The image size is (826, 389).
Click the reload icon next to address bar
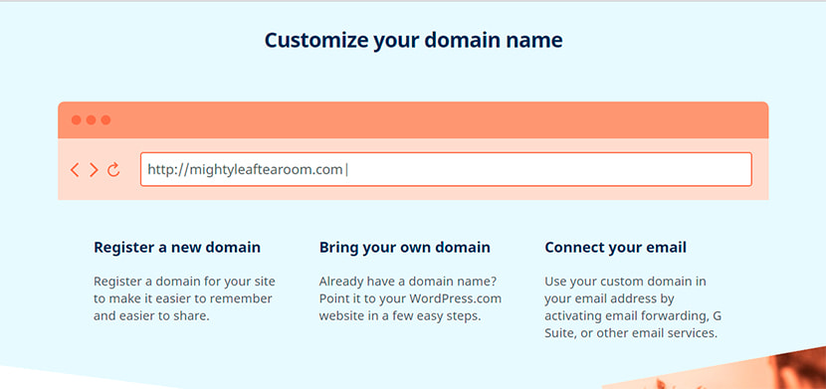pyautogui.click(x=113, y=169)
